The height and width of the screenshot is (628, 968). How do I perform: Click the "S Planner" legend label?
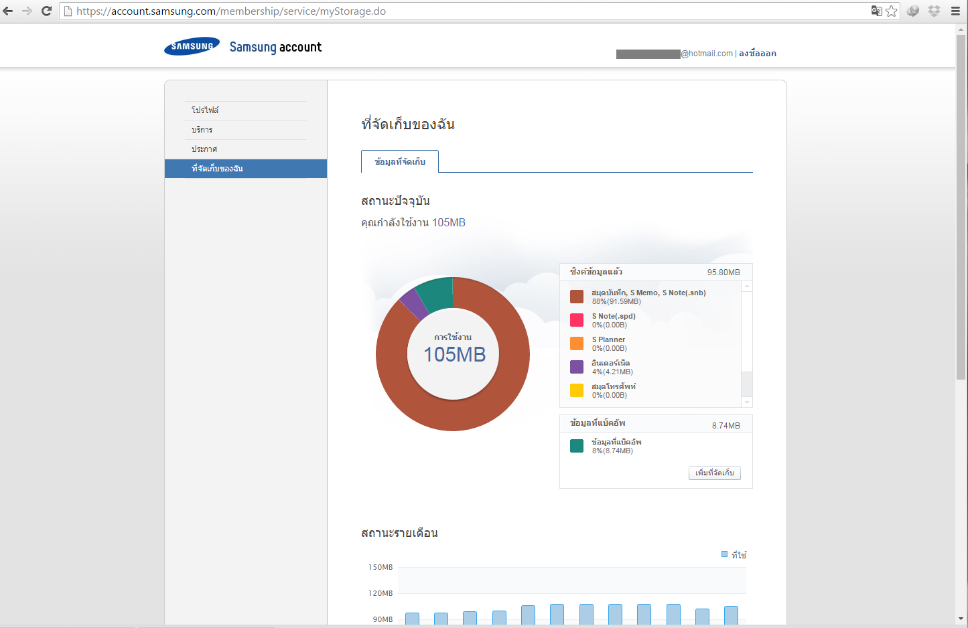608,339
